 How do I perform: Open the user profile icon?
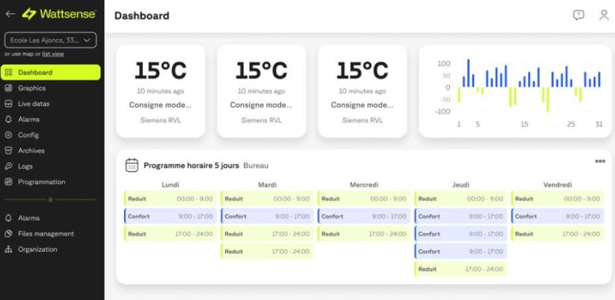point(603,15)
